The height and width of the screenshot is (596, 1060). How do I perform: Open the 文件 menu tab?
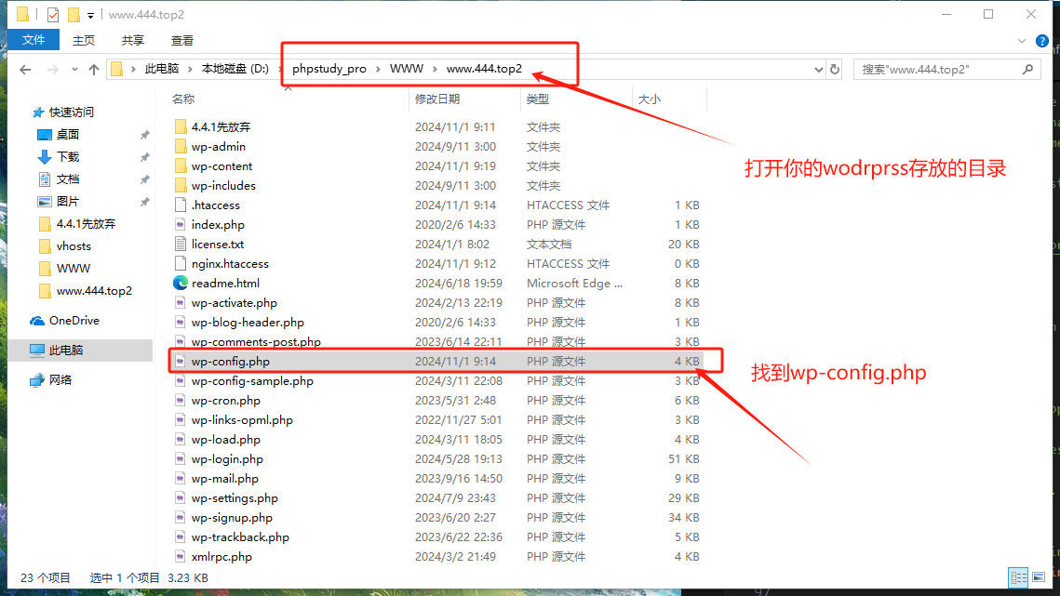34,40
